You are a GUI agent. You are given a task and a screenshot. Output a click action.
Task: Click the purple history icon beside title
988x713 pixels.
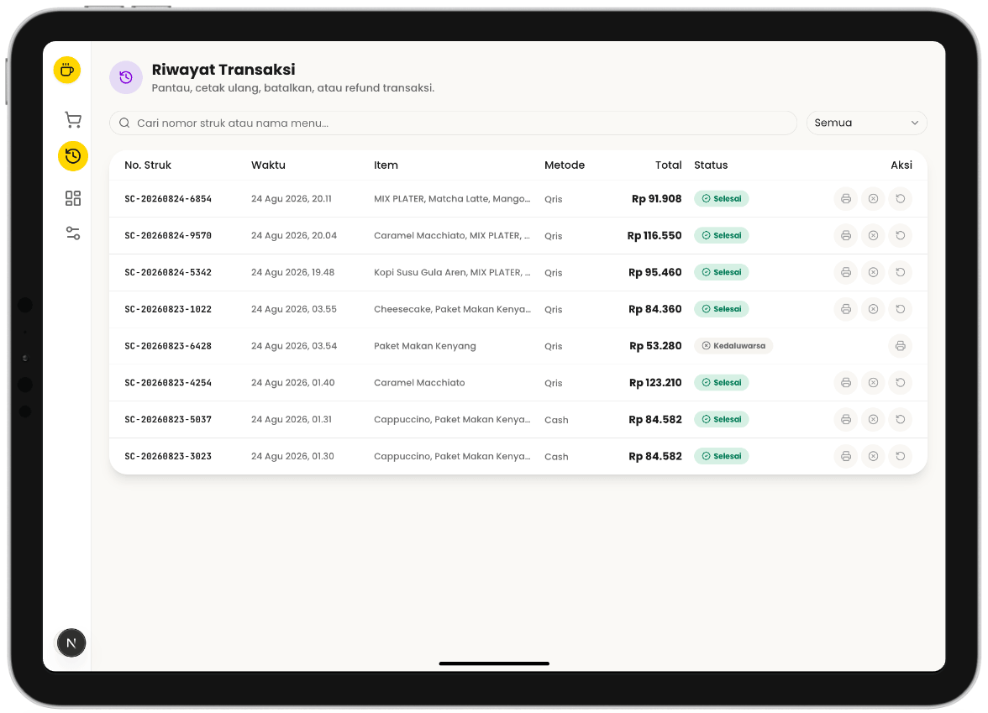(126, 77)
